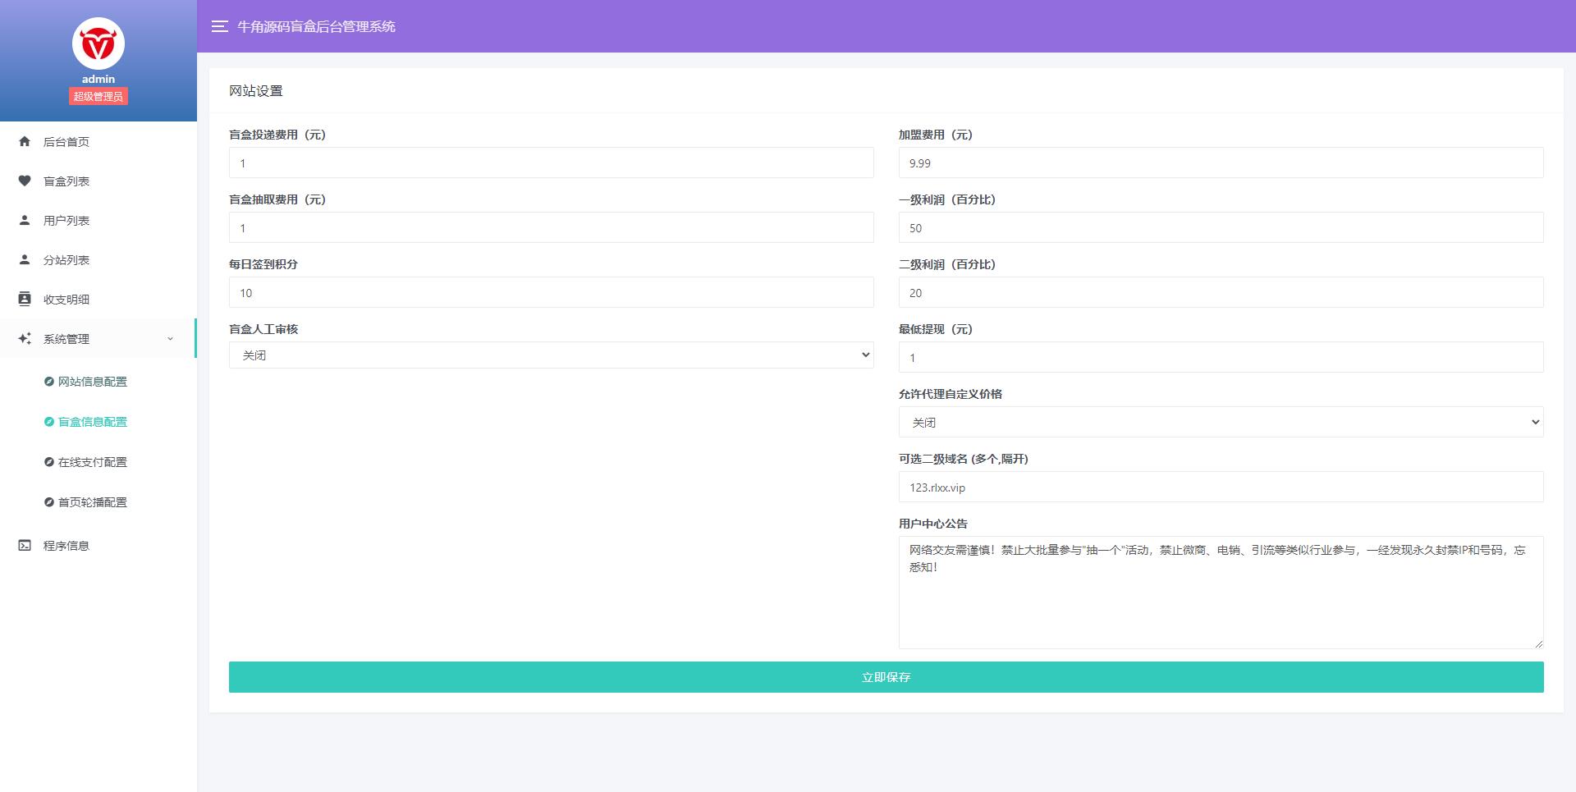Click the hamburger menu icon in the top bar
1576x792 pixels.
coord(219,27)
